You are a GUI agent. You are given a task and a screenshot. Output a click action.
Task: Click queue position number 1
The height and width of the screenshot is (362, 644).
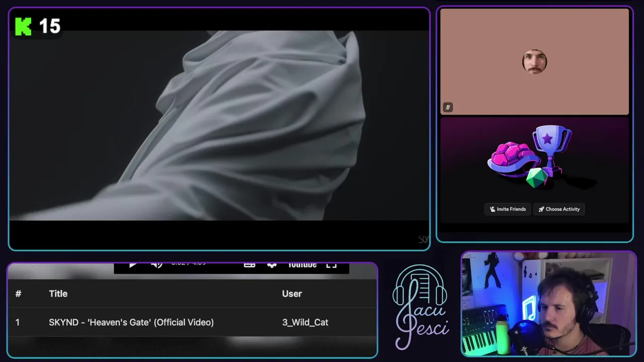(17, 322)
